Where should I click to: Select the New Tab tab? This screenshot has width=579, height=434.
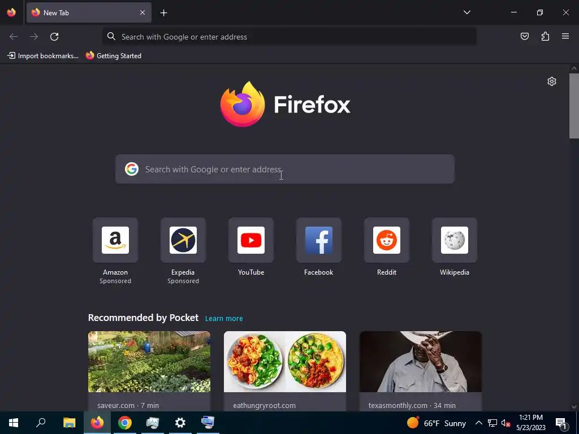(x=89, y=12)
